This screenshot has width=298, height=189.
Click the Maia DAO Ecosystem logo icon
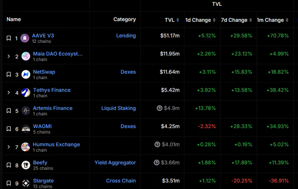[26, 56]
